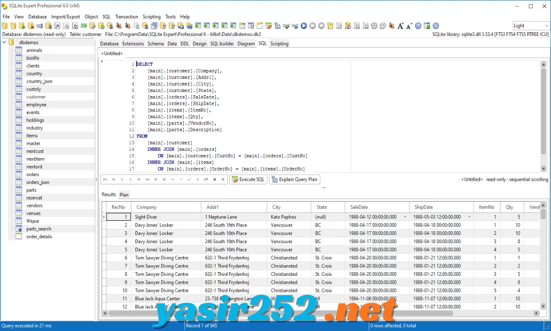This screenshot has width=551, height=331.
Task: Click the green EXIT toolbar icon
Action: pos(84,26)
